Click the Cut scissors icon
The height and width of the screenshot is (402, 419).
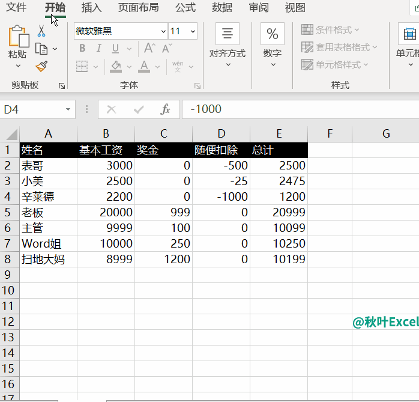41,31
